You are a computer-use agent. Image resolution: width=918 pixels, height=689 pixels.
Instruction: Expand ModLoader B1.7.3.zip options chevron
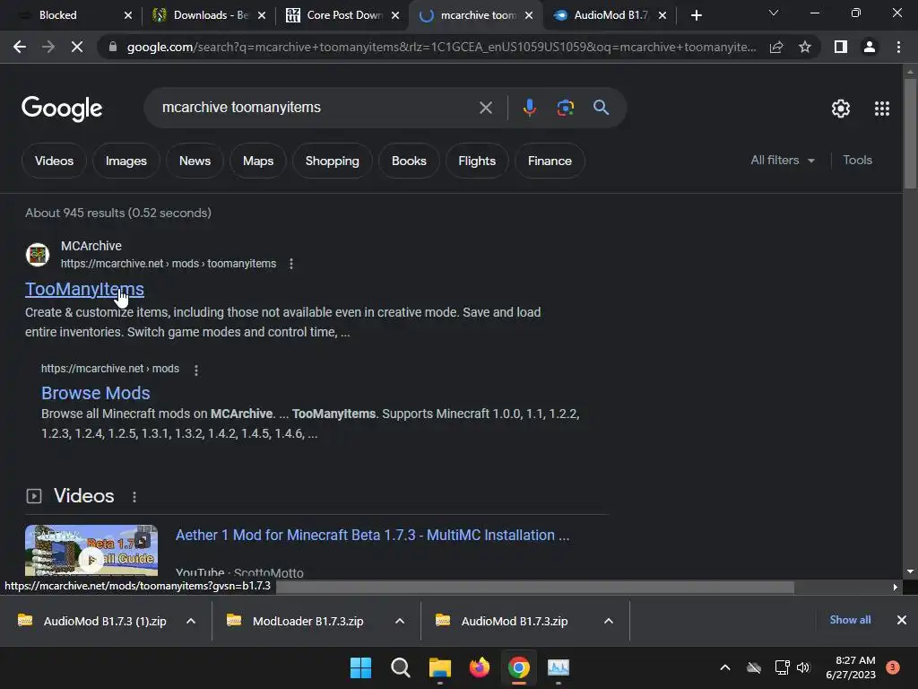pos(400,621)
